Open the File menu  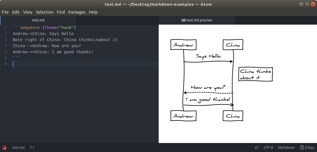pos(5,12)
